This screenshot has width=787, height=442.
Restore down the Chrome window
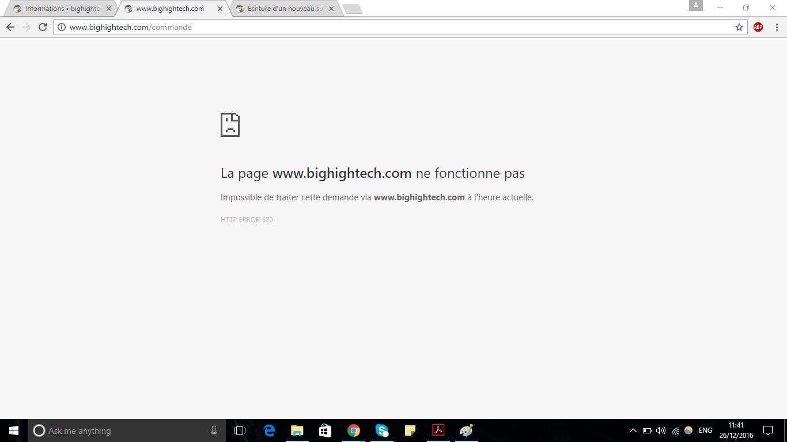click(746, 7)
